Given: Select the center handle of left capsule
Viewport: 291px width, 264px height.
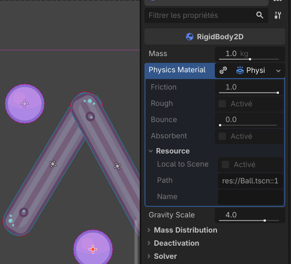Looking at the screenshot, I should (53, 164).
